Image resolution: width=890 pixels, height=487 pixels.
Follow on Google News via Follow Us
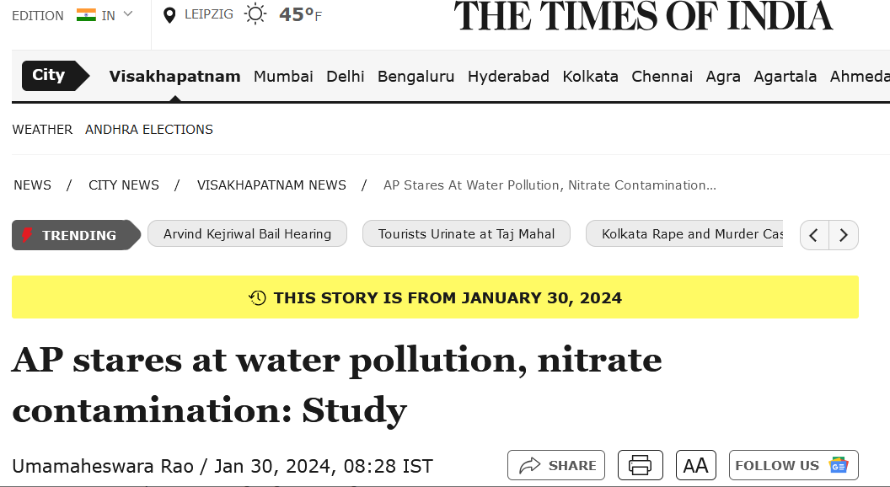point(794,465)
